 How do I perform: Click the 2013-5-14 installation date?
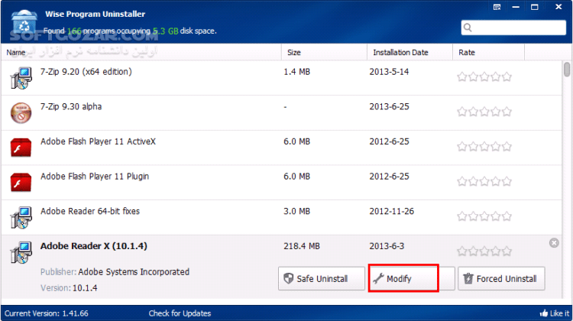coord(389,72)
